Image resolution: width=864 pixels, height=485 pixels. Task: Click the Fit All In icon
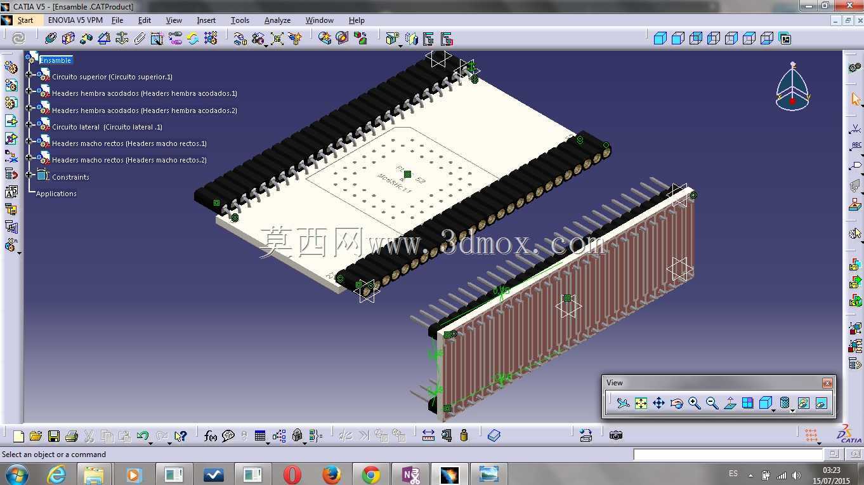(x=641, y=402)
